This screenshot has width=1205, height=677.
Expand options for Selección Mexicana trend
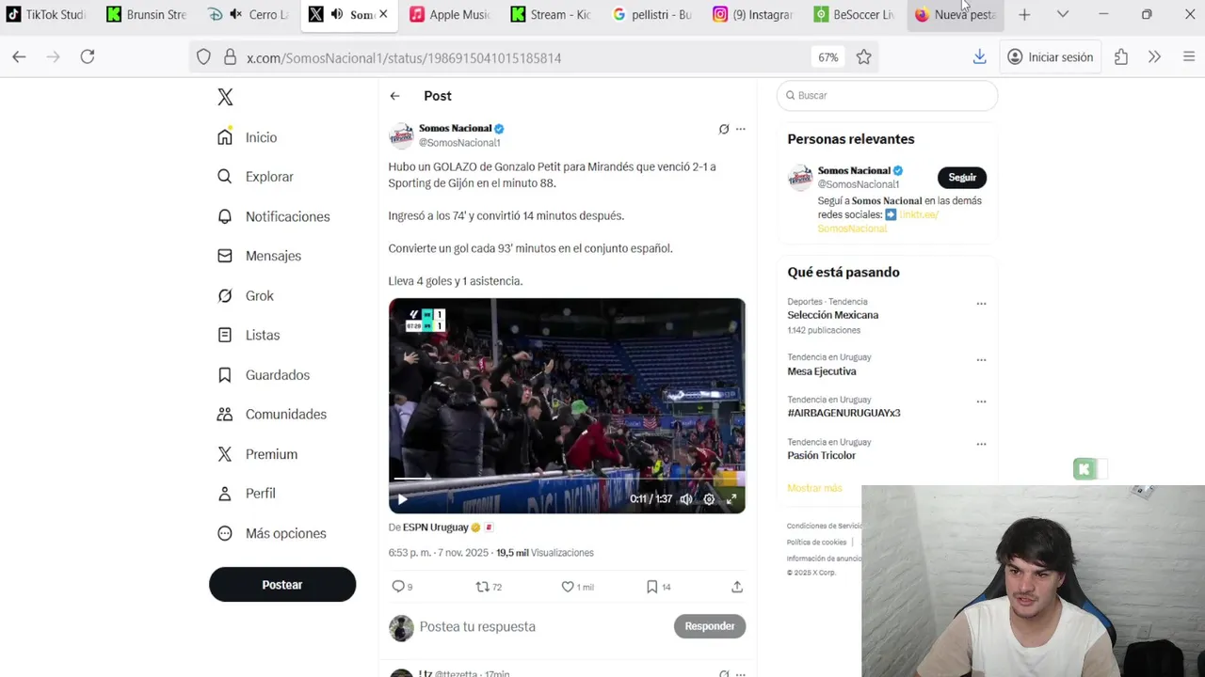click(981, 304)
